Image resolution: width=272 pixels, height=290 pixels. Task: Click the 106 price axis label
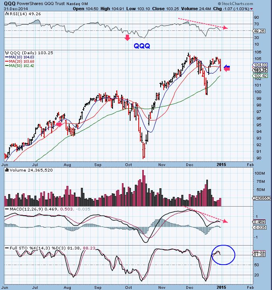point(258,52)
